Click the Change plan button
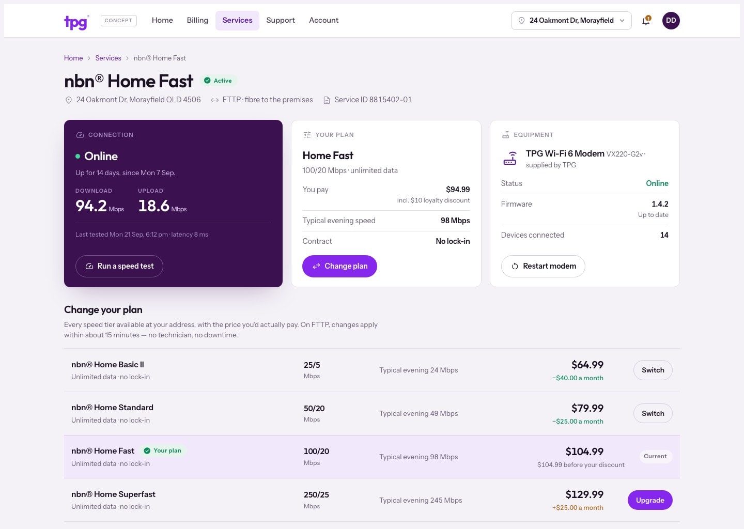Viewport: 744px width, 529px height. [339, 266]
